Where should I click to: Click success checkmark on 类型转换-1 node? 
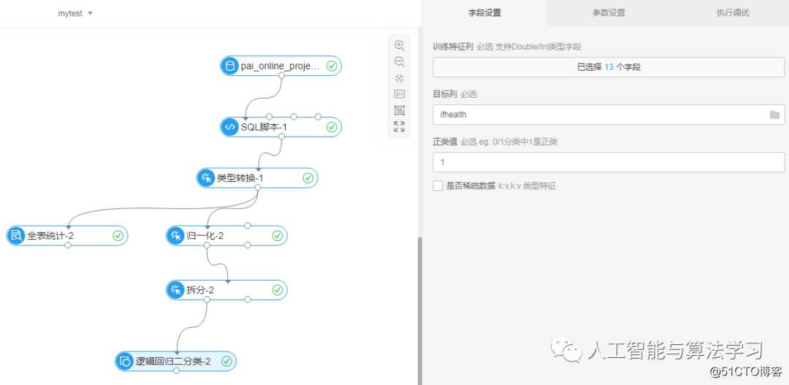pos(308,178)
